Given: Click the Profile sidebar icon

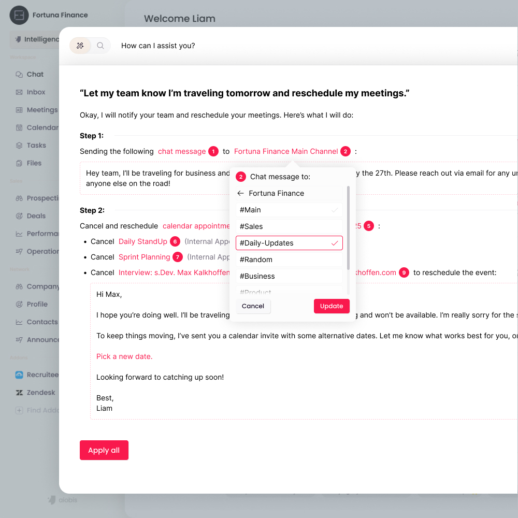Looking at the screenshot, I should [19, 304].
